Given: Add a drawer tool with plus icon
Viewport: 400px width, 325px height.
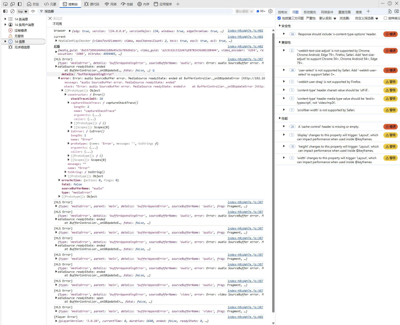Looking at the screenshot, I should click(x=368, y=11).
